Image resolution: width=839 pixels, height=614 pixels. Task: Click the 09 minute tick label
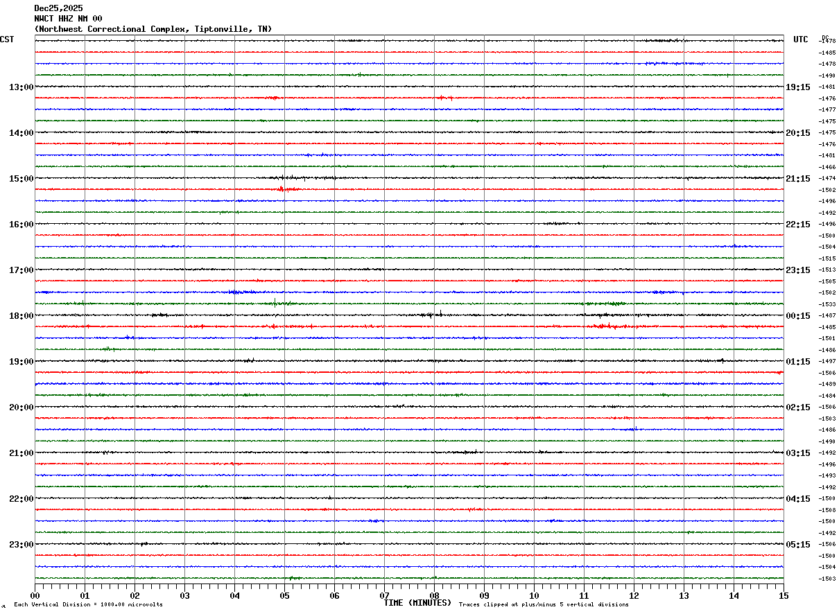(484, 595)
